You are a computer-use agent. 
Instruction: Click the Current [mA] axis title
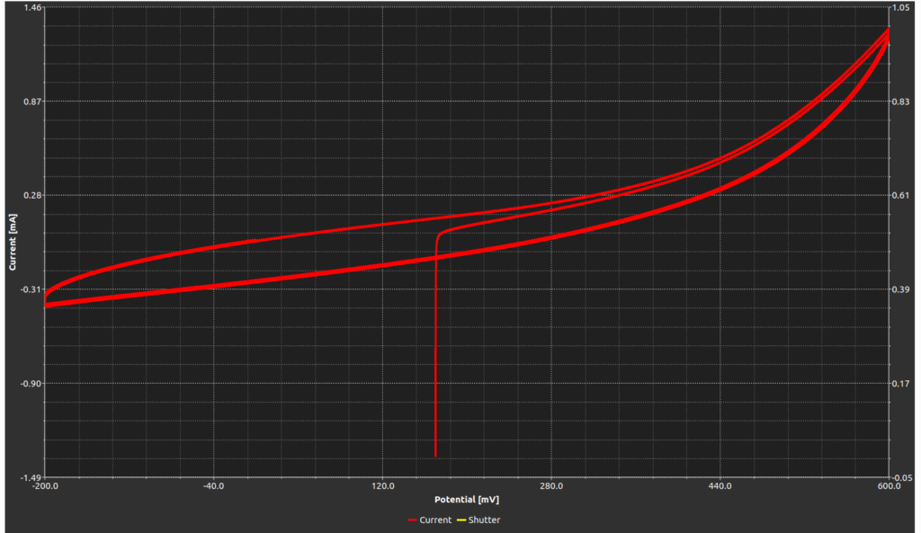coord(12,243)
